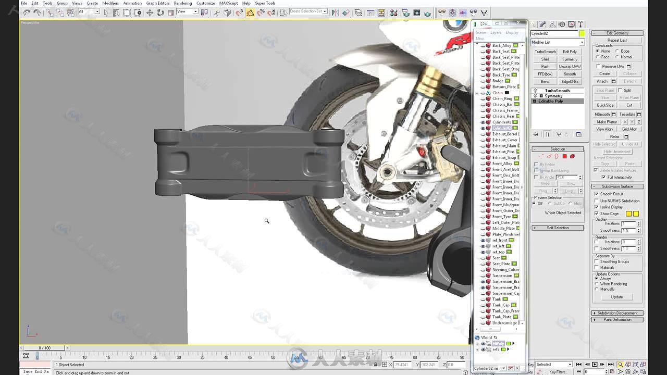Click the Repeat Last button
This screenshot has width=667, height=375.
617,40
